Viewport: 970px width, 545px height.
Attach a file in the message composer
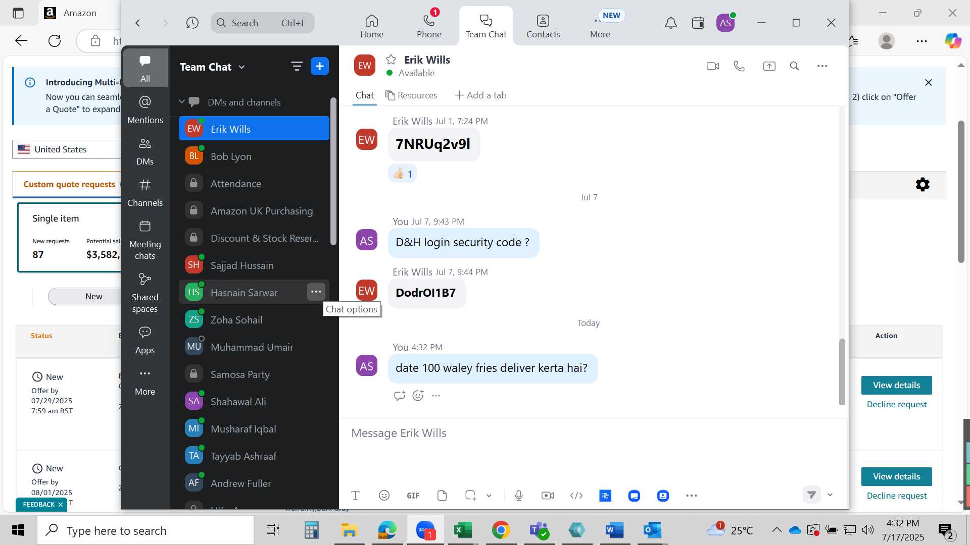point(442,496)
